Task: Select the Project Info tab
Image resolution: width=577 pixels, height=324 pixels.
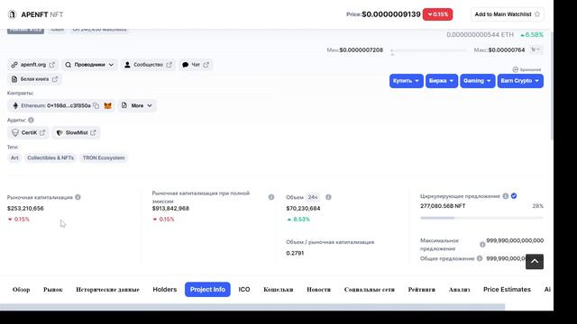Action: (207, 290)
